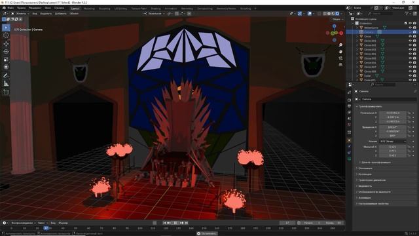Select the Add Cube tool

click(x=6, y=92)
